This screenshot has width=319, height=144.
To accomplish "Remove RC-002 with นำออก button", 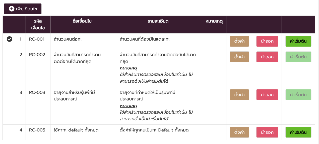I will 267,57.
